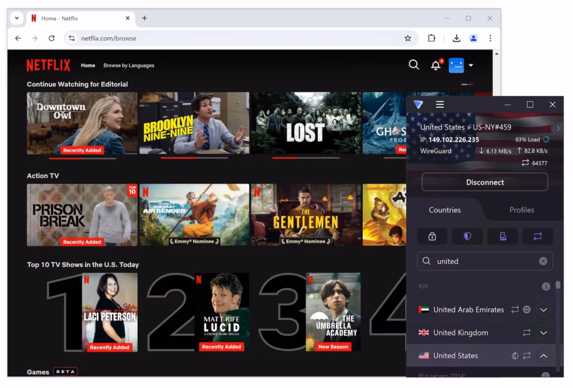Viewport: 573px width, 388px height.
Task: Collapse the United States server list
Action: click(543, 356)
